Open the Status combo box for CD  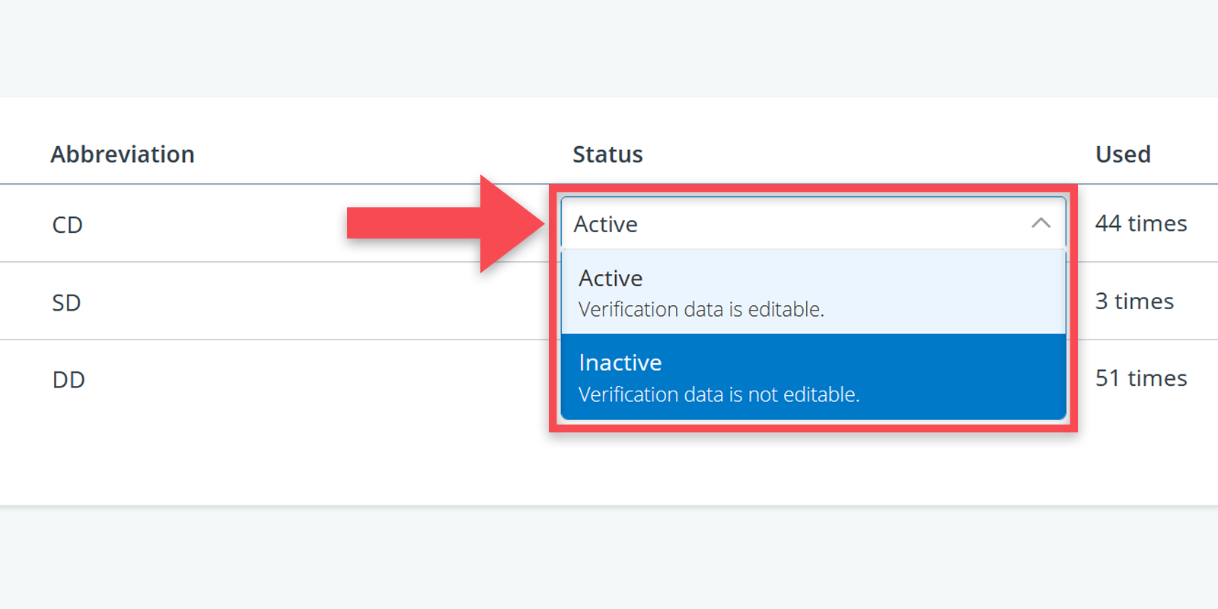[799, 224]
